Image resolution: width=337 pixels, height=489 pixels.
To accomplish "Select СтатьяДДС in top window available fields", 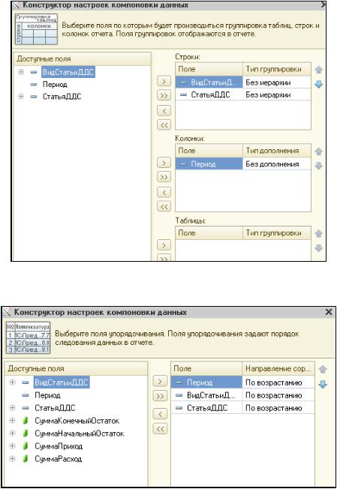I will pyautogui.click(x=62, y=97).
